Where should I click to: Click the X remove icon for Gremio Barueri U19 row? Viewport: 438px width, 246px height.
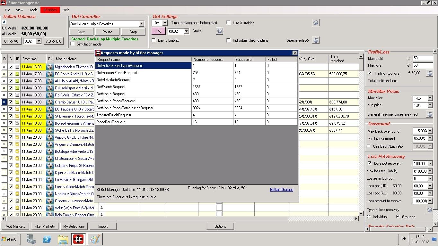pos(4,102)
